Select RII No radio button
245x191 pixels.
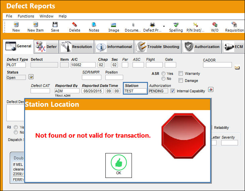coord(16,132)
